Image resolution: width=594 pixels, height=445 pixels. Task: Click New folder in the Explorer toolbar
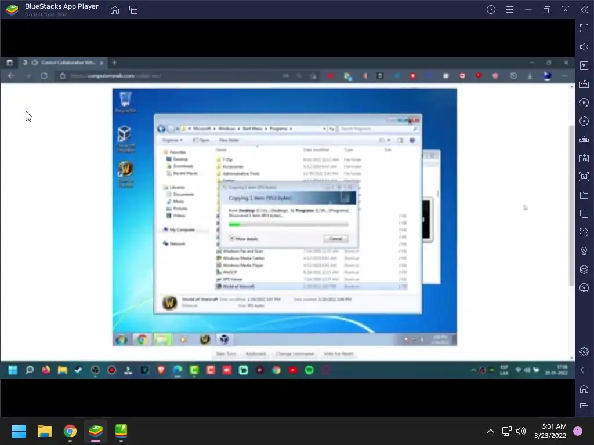click(x=229, y=140)
